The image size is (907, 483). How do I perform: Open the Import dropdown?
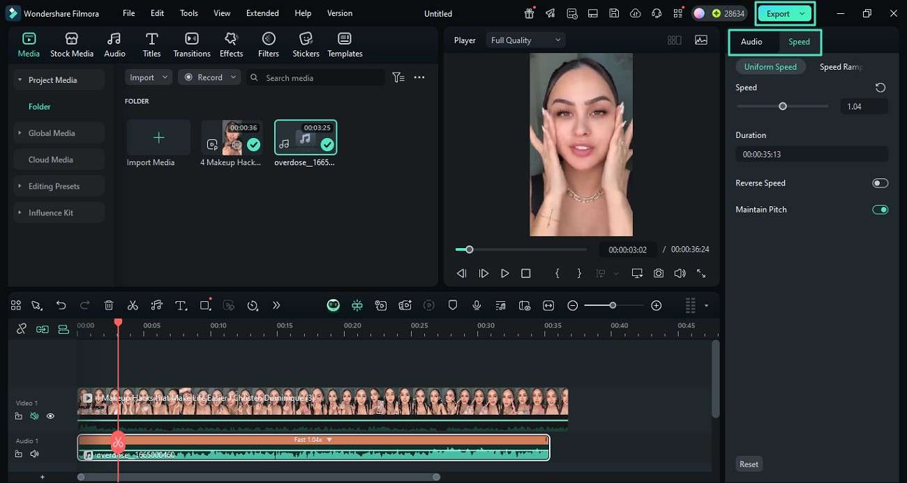coord(149,77)
